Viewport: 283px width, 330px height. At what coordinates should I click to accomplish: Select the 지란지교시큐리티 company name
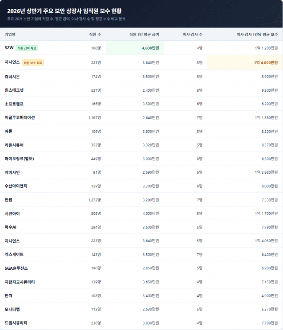pyautogui.click(x=20, y=282)
